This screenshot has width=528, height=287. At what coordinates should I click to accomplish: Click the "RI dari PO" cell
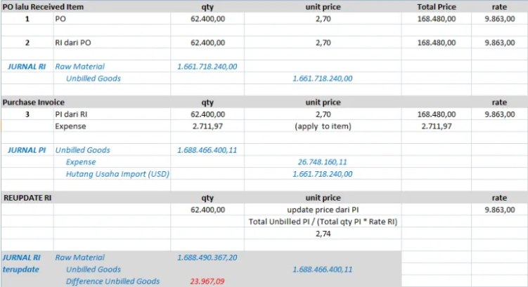(73, 42)
